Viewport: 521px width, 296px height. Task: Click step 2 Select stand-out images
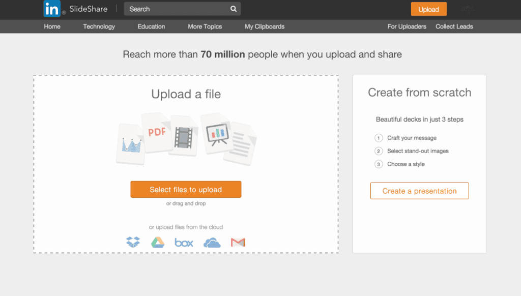(412, 151)
